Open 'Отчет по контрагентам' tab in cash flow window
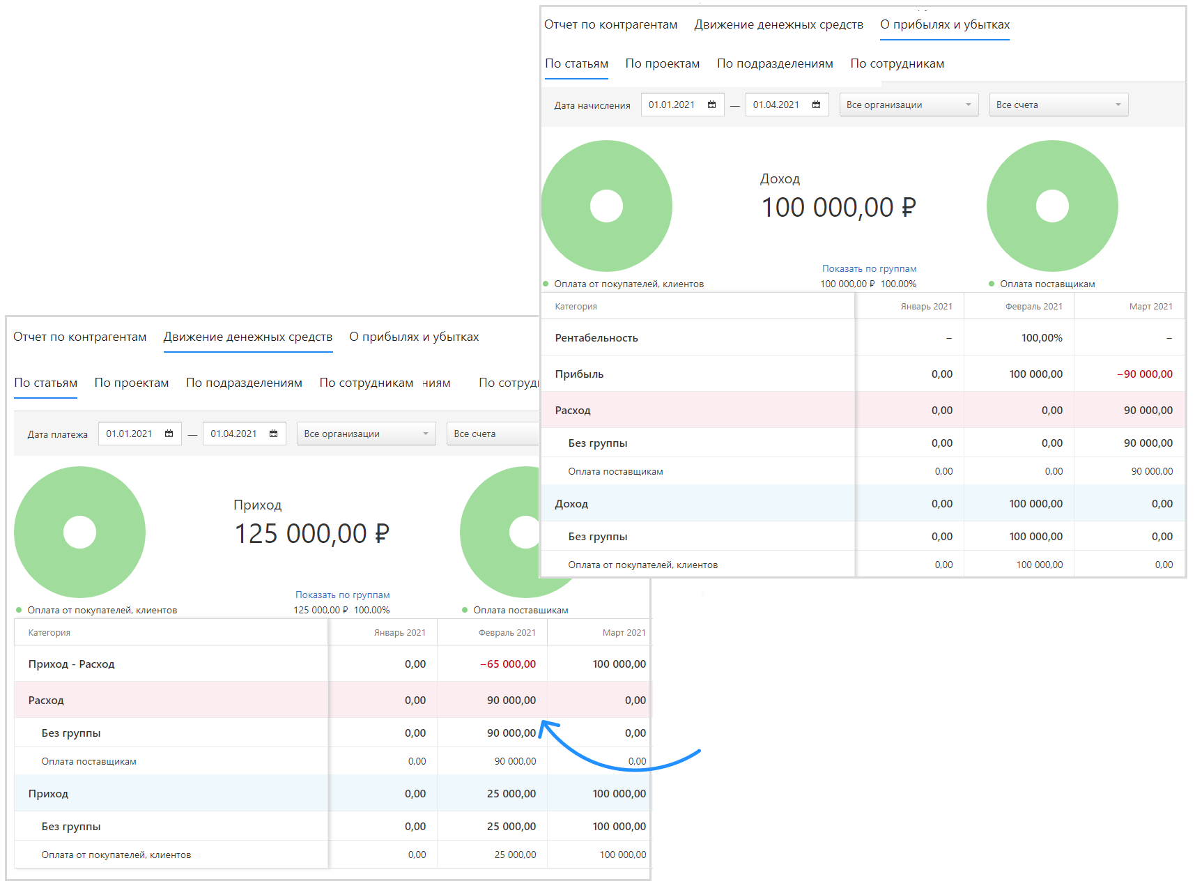Image resolution: width=1195 pixels, height=888 pixels. click(x=79, y=337)
